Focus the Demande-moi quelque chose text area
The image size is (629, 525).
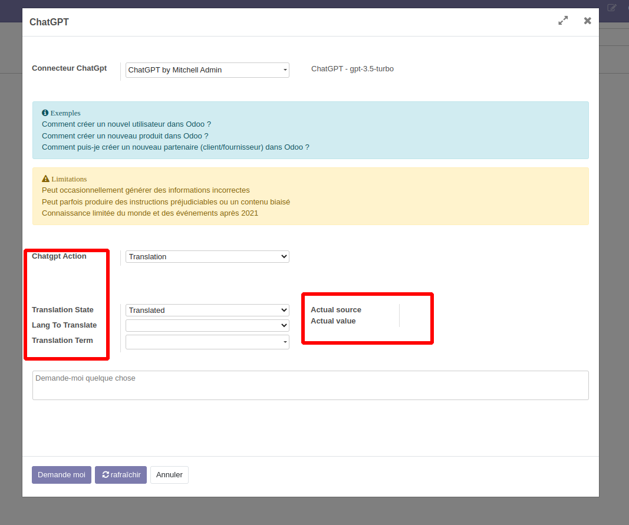311,385
